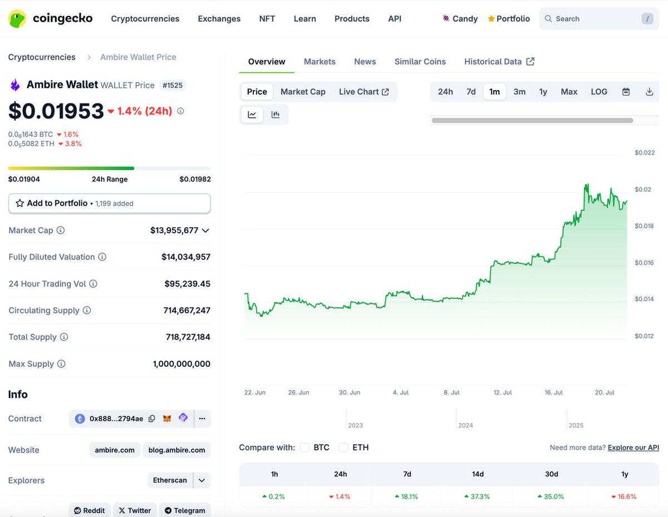Image resolution: width=668 pixels, height=517 pixels.
Task: Select the 7d chart range
Action: click(471, 92)
